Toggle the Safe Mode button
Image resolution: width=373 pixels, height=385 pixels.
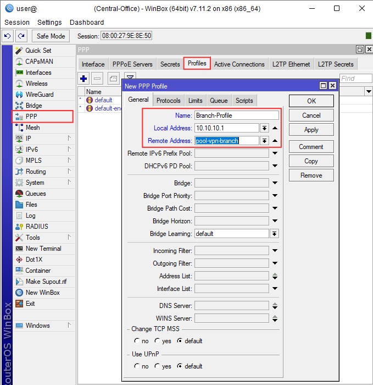[x=51, y=36]
